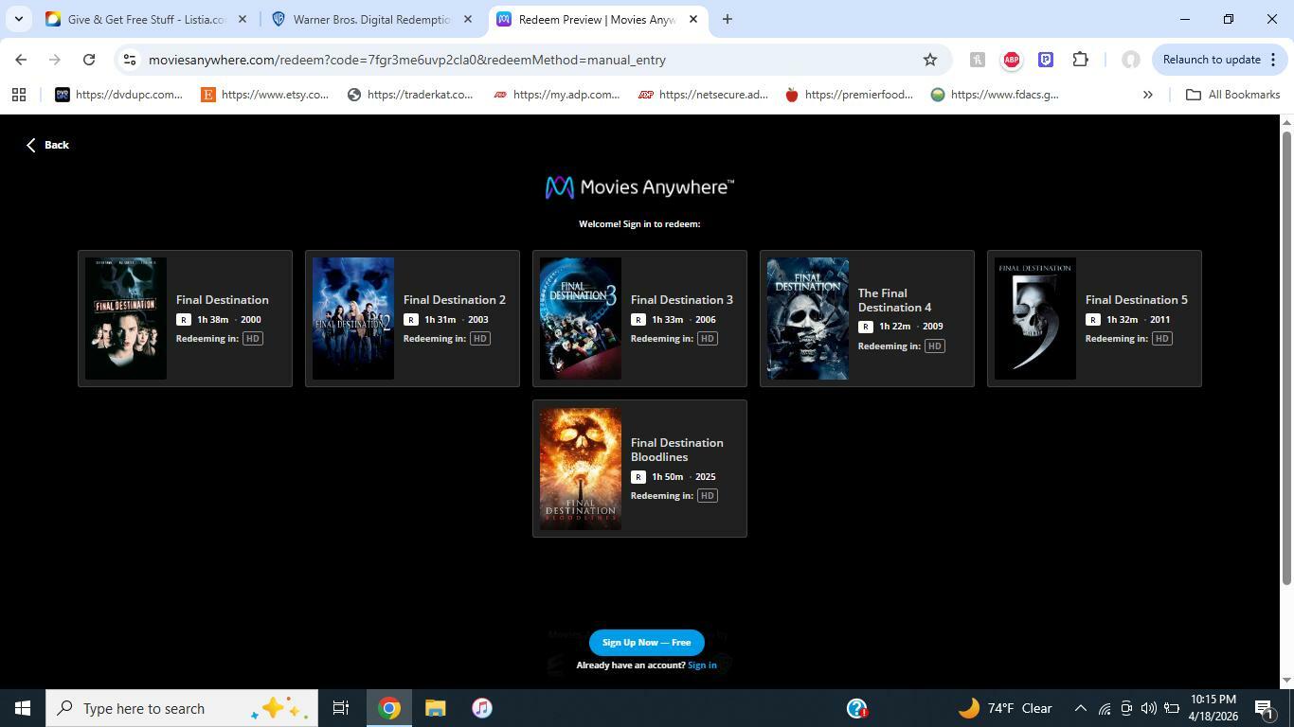View site information icon in address bar

click(130, 60)
